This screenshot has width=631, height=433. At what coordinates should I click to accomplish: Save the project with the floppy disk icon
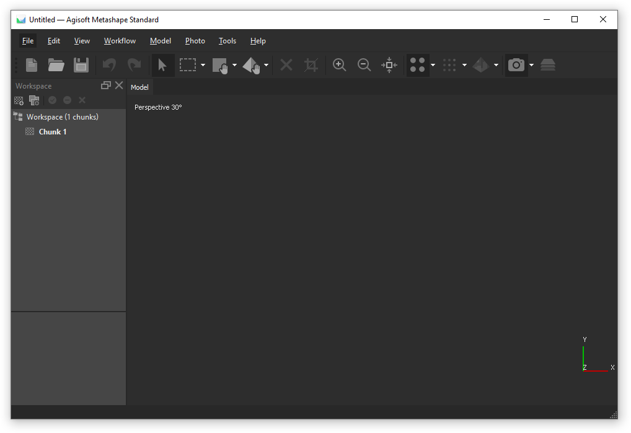(x=81, y=64)
